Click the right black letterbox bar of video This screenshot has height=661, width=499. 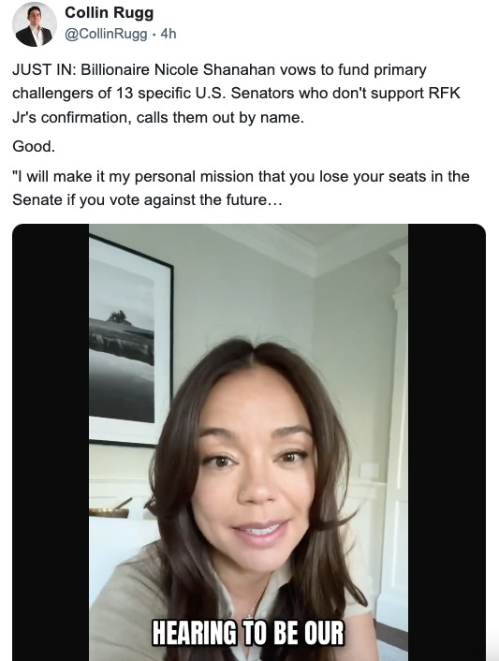[x=447, y=442]
